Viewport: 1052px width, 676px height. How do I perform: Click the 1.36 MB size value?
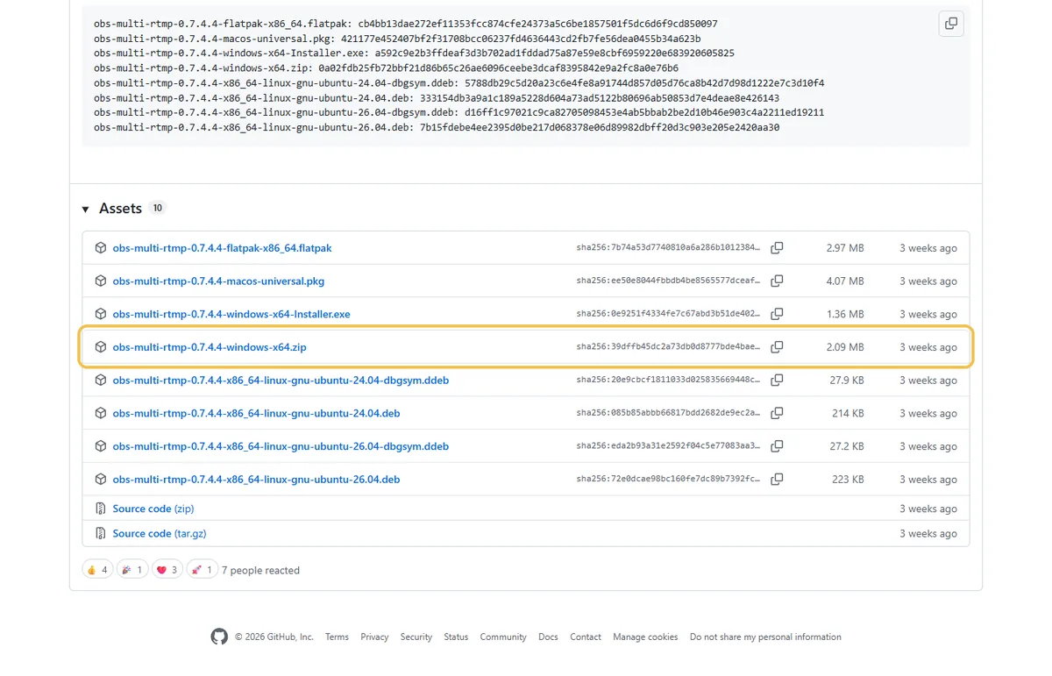[x=845, y=314]
